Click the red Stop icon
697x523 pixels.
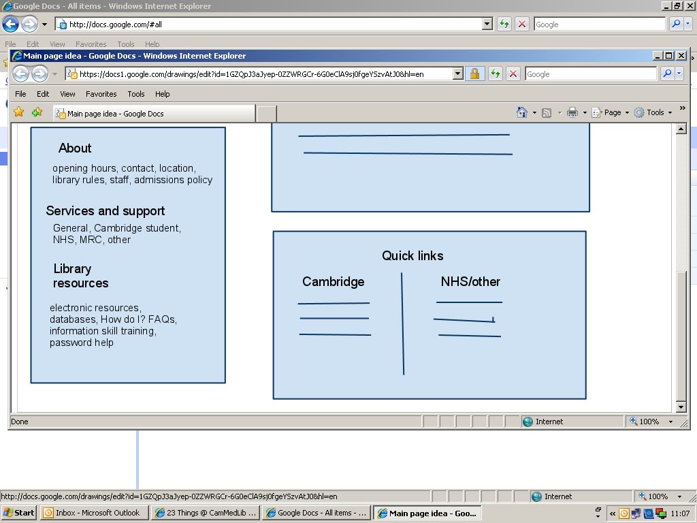[513, 74]
